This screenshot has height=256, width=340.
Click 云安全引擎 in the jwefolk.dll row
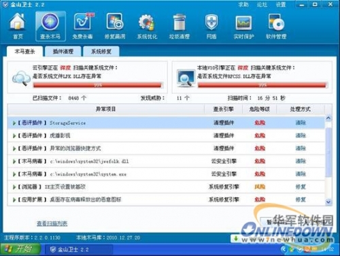click(x=224, y=161)
